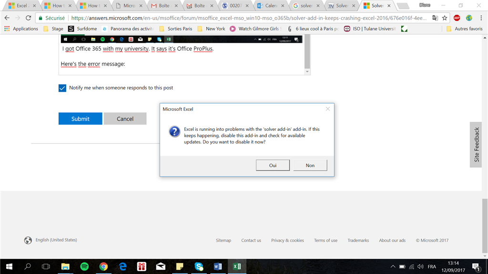Viewport: 488px width, 274px height.
Task: Open the Adblock Plus extension icon
Action: tap(457, 18)
